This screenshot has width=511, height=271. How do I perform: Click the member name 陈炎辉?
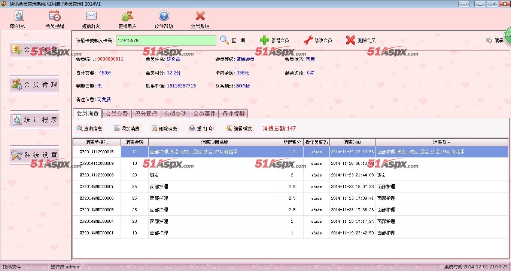(x=173, y=59)
